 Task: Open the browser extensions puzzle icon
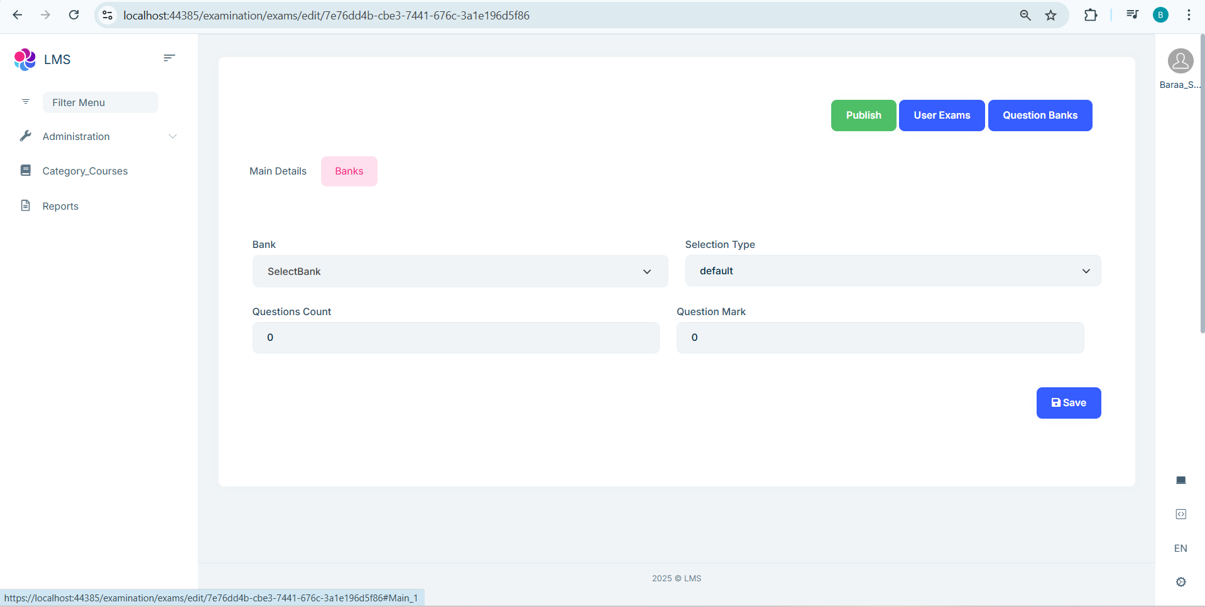click(x=1091, y=15)
